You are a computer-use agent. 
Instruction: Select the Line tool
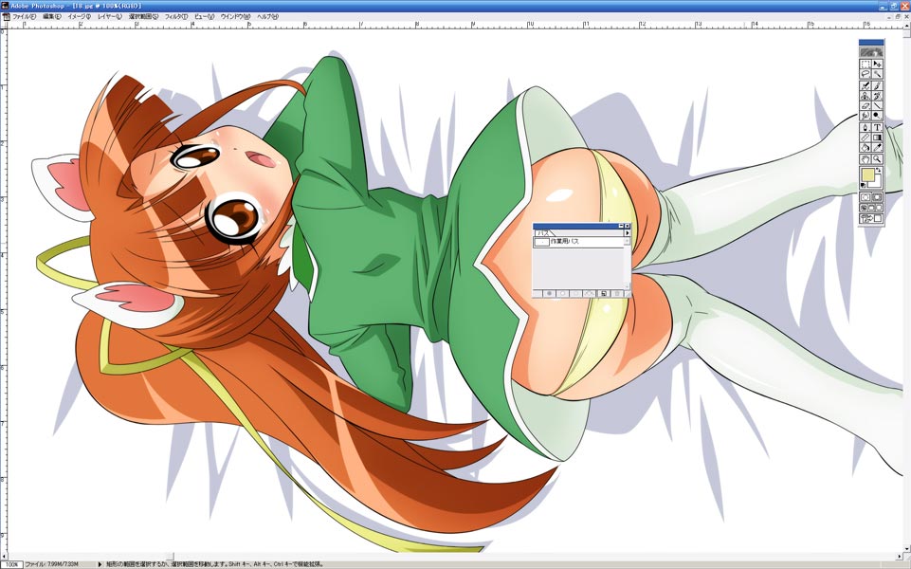(877, 105)
